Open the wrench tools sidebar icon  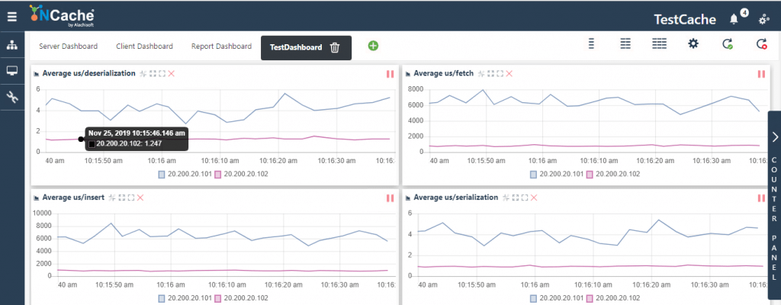[x=11, y=97]
